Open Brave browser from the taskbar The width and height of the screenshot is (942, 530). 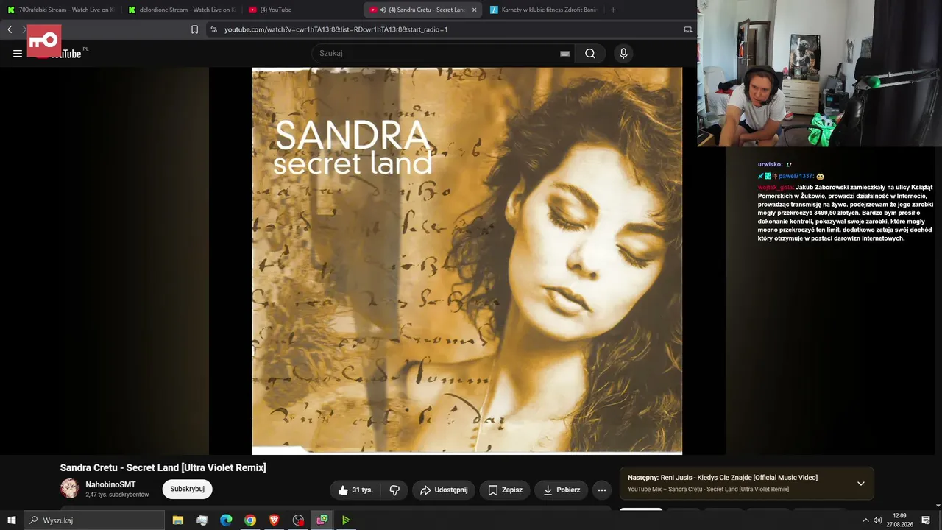pos(274,520)
